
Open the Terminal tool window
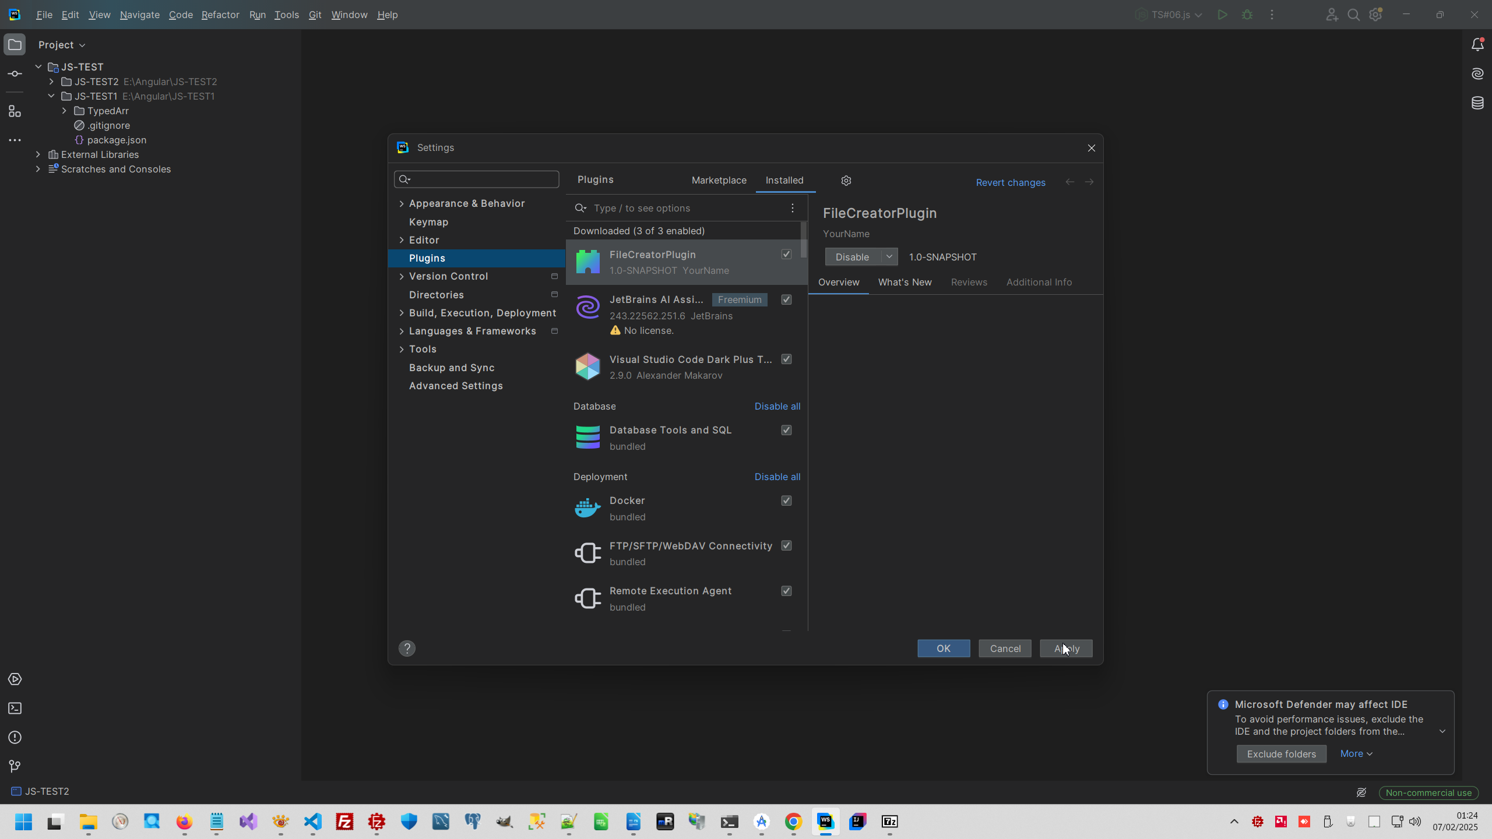tap(15, 708)
